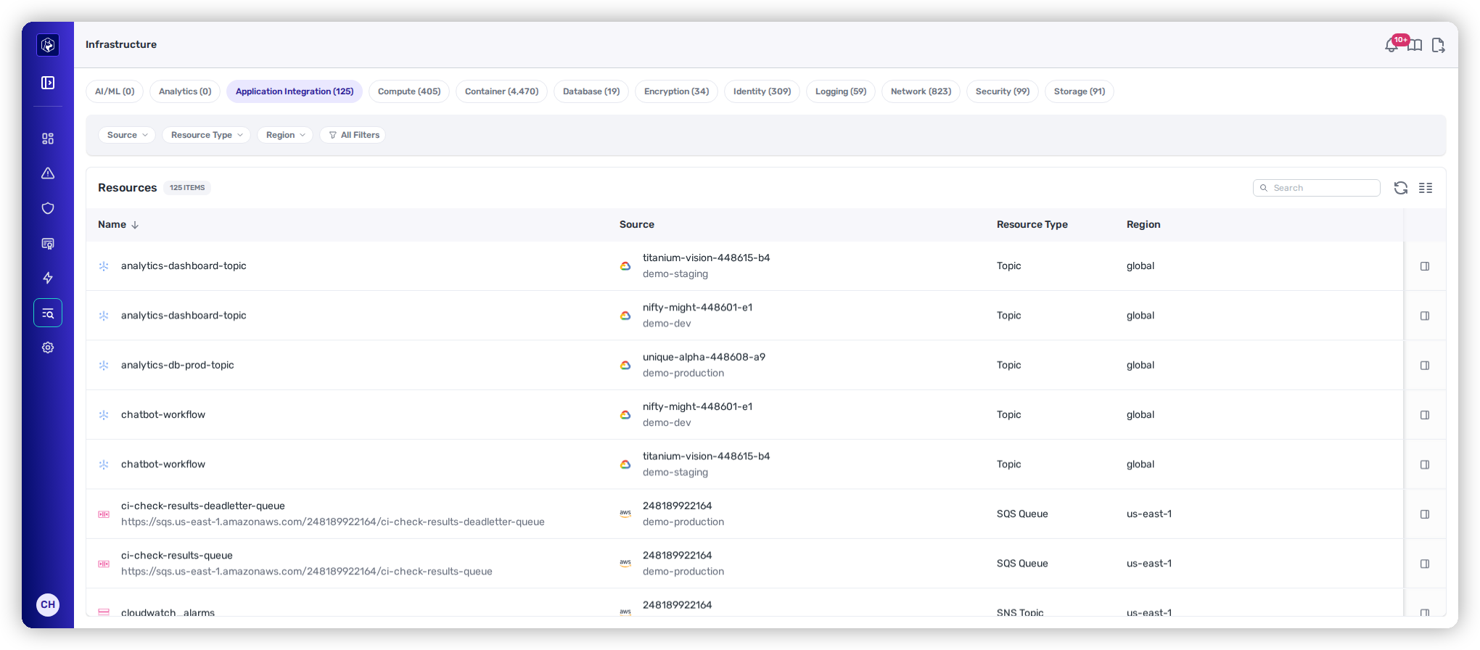Open notifications bell with 10+ badge
This screenshot has height=650, width=1480.
[1391, 45]
